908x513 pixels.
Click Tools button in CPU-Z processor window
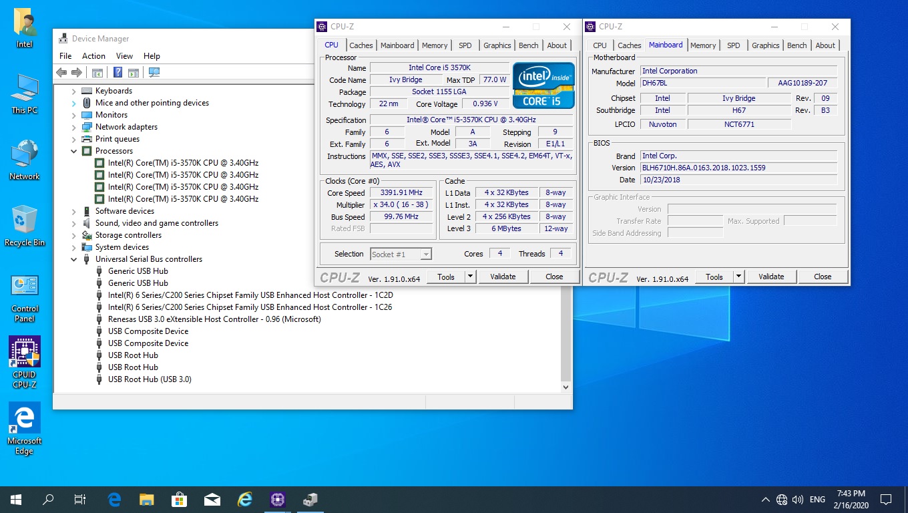[446, 277]
